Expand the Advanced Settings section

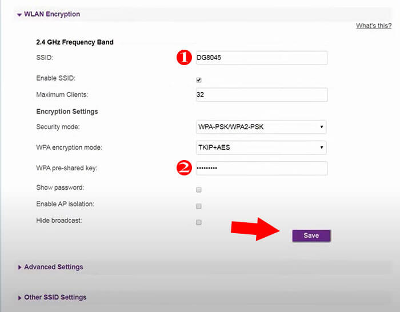click(53, 267)
